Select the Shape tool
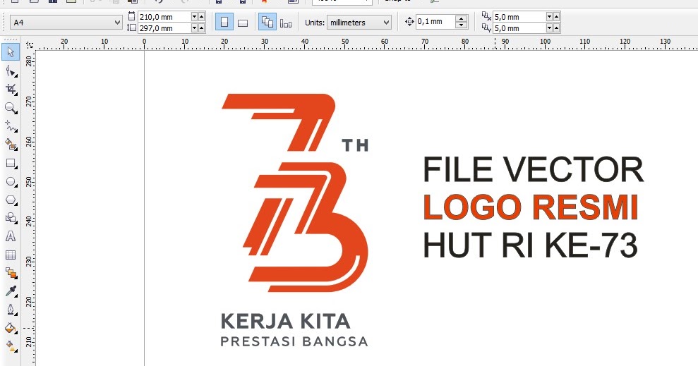Screen dimensions: 698x366 (11, 71)
